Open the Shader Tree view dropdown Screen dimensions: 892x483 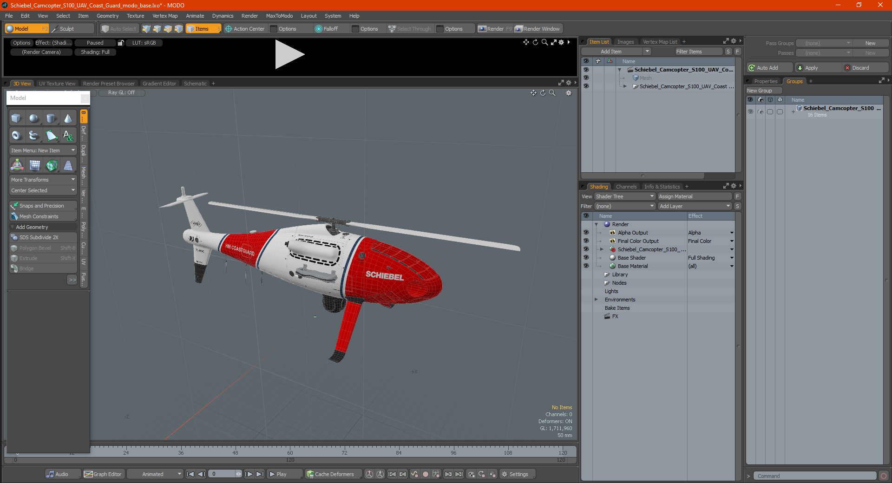pyautogui.click(x=625, y=196)
